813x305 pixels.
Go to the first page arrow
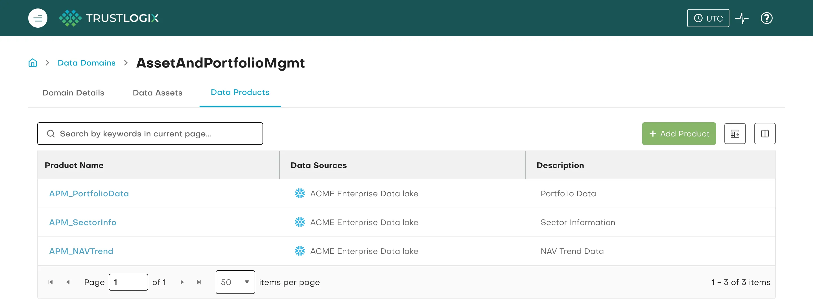coord(51,282)
